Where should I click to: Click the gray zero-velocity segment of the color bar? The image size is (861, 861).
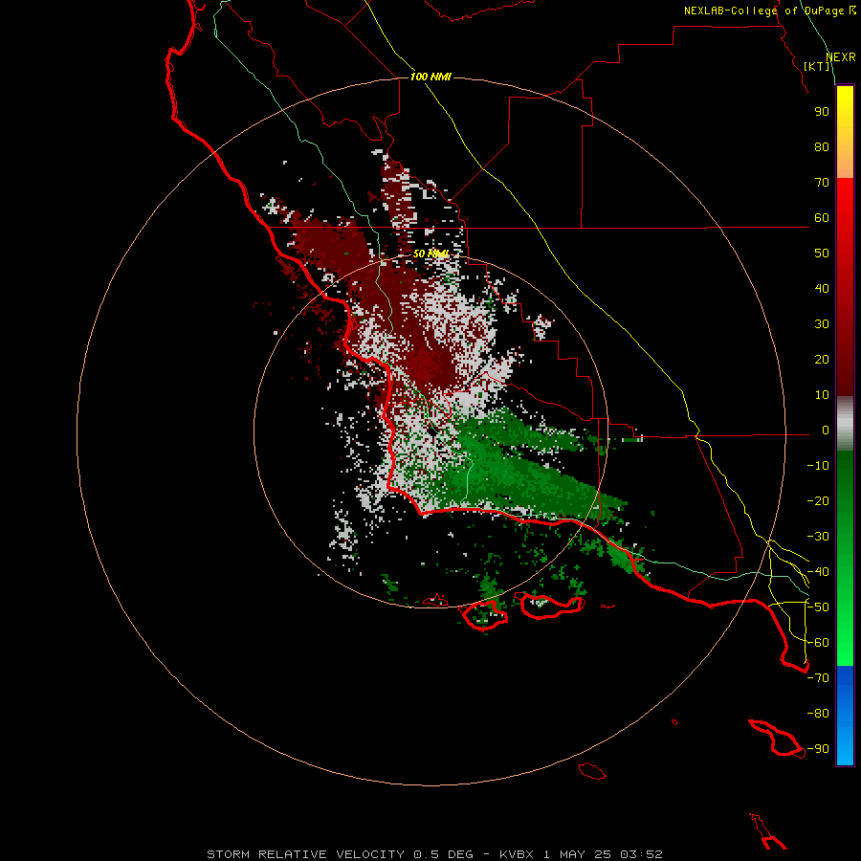click(x=845, y=424)
